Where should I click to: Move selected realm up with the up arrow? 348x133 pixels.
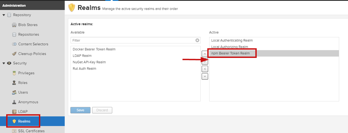(x=205, y=54)
